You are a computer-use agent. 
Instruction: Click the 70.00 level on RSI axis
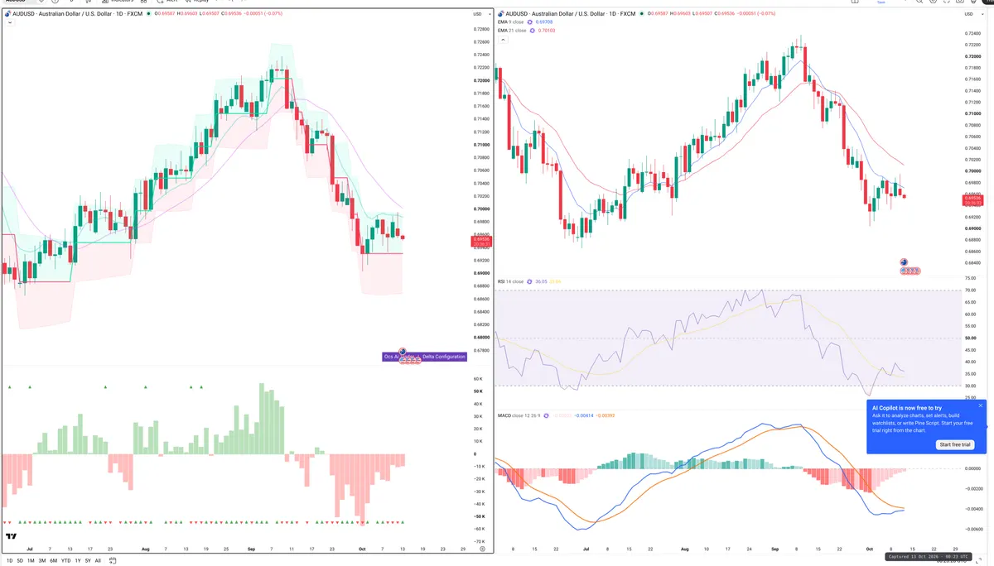(x=972, y=290)
